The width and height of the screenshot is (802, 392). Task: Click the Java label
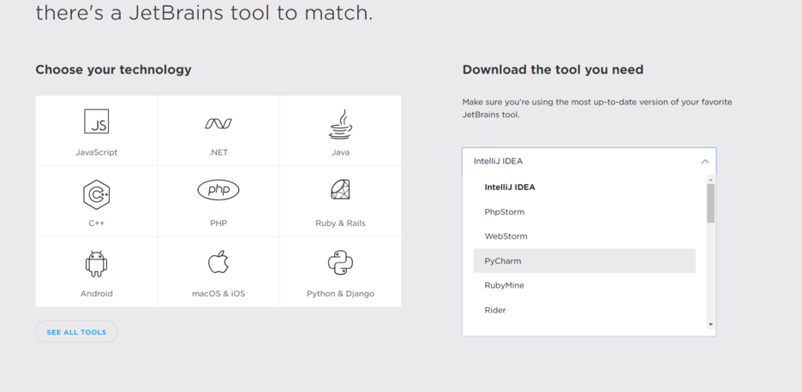[340, 152]
